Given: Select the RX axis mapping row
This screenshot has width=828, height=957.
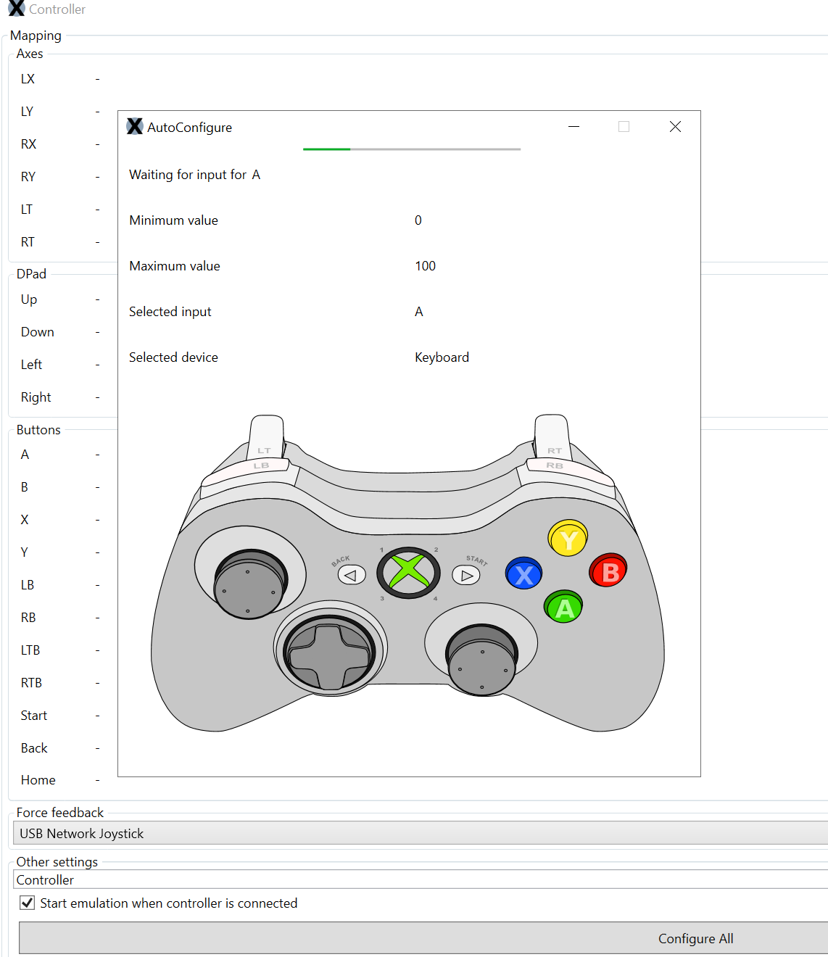Looking at the screenshot, I should tap(62, 144).
